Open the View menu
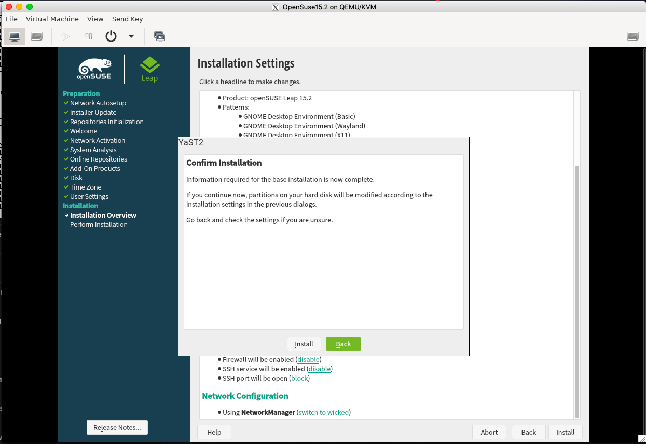This screenshot has width=646, height=444. [x=95, y=19]
